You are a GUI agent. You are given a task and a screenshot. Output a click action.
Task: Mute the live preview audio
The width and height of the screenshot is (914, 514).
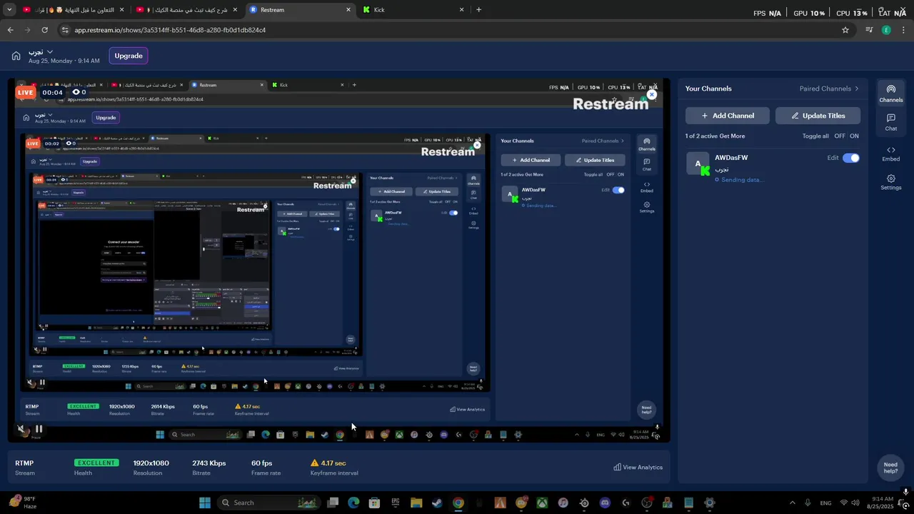[x=21, y=429]
